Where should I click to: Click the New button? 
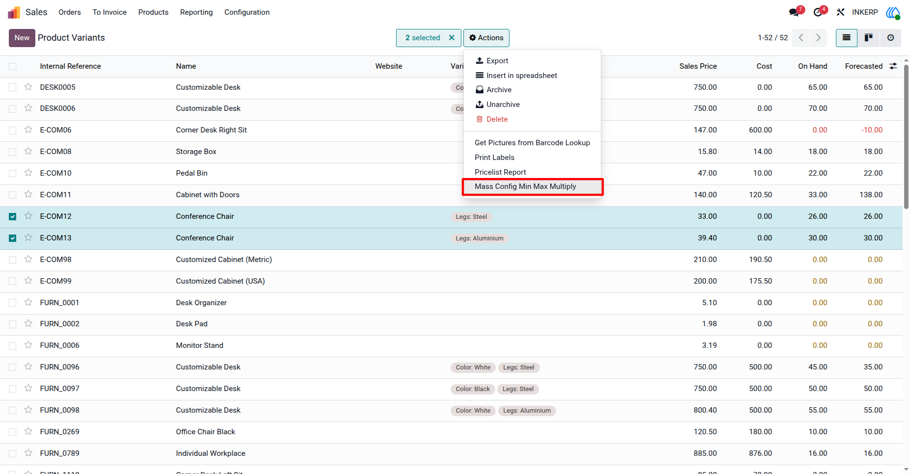[22, 38]
